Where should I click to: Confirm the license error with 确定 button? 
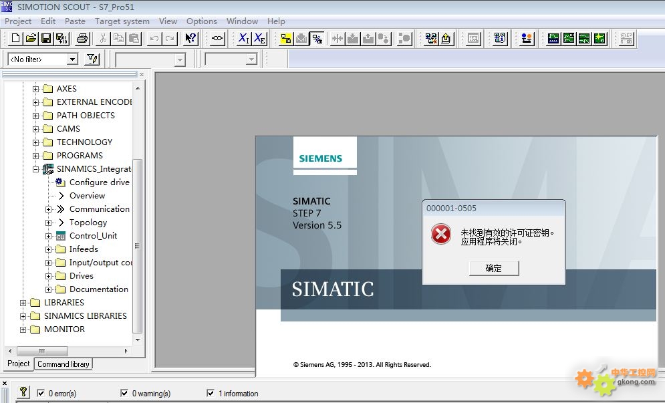click(494, 268)
